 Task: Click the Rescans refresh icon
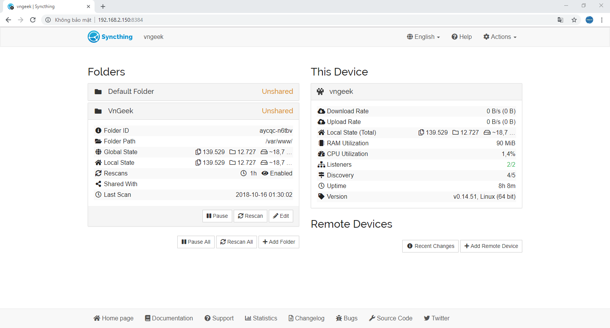(x=98, y=173)
